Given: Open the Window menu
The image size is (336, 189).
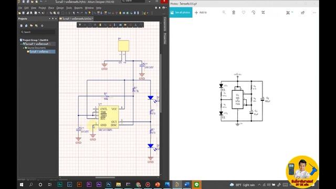Looking at the screenshot, I should click(x=89, y=8).
